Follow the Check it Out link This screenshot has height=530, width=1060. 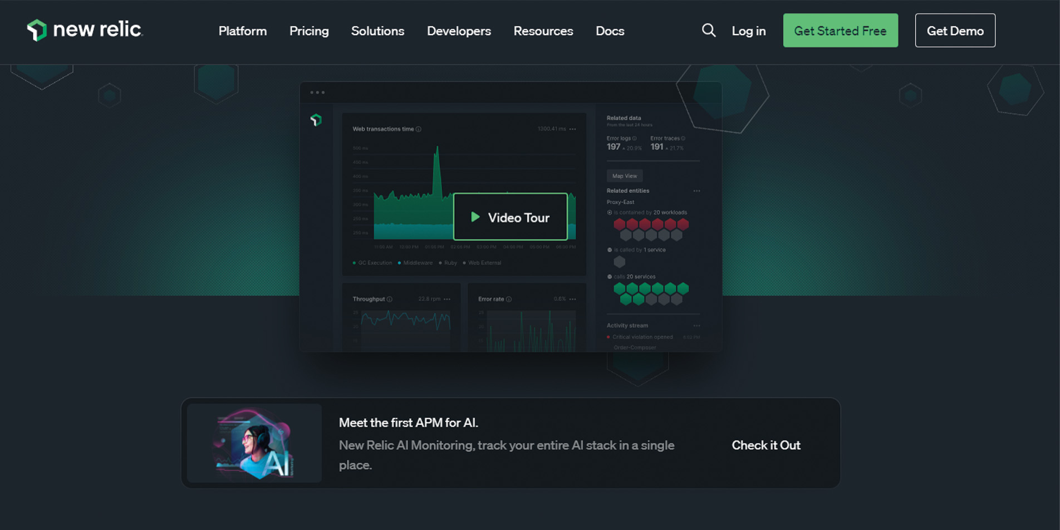(766, 445)
